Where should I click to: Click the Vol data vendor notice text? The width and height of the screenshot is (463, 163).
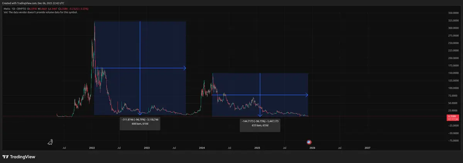(x=41, y=12)
